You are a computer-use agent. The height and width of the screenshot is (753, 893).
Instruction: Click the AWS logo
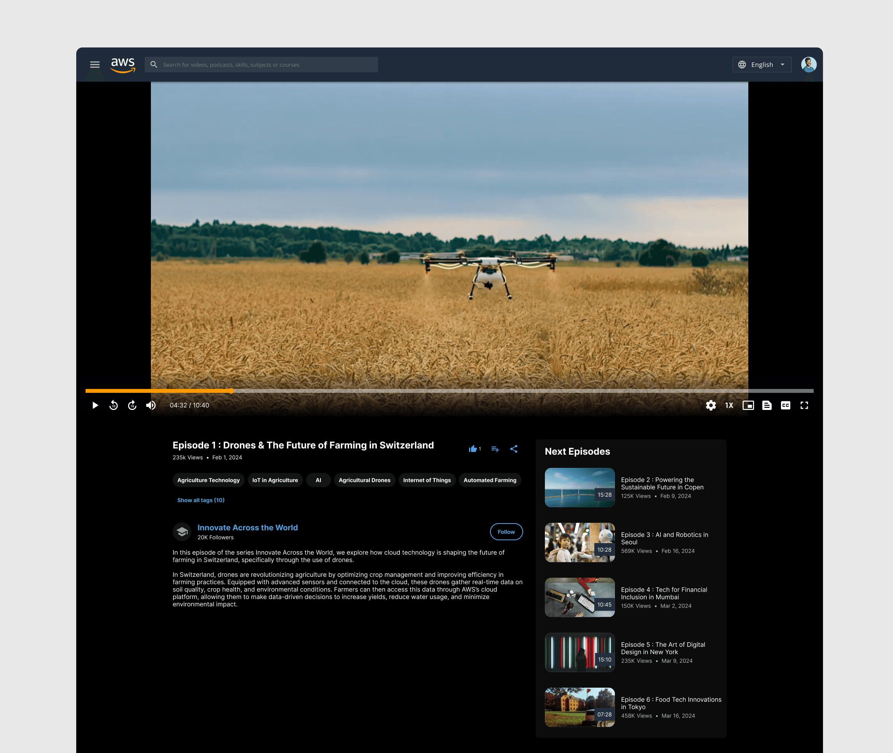(123, 65)
